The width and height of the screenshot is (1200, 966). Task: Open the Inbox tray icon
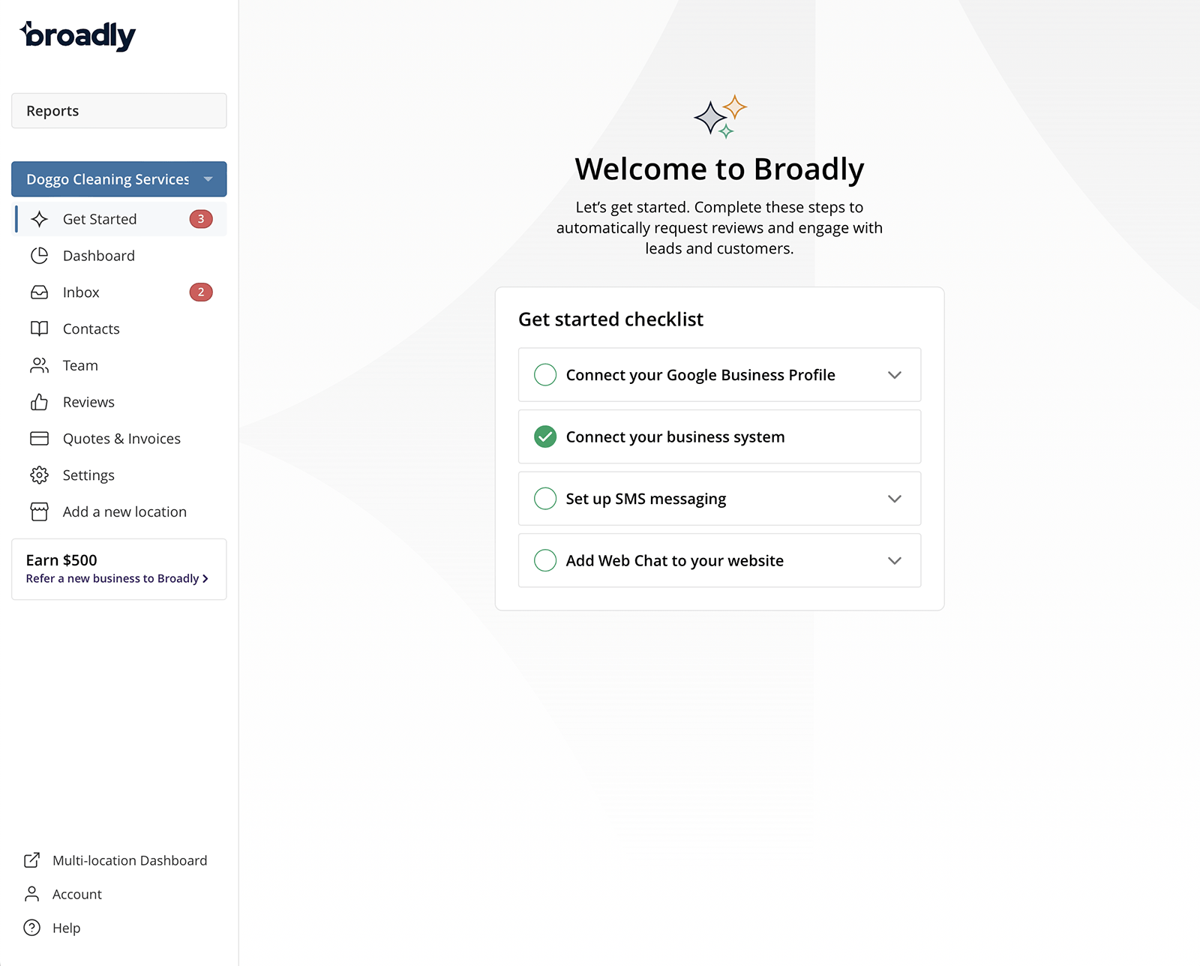click(39, 292)
